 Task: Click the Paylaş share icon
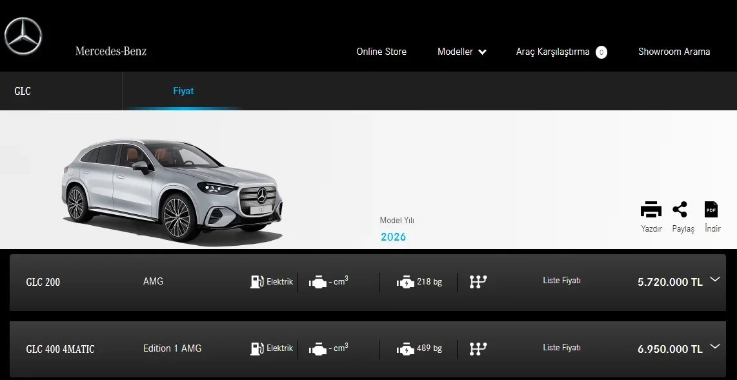tap(680, 210)
